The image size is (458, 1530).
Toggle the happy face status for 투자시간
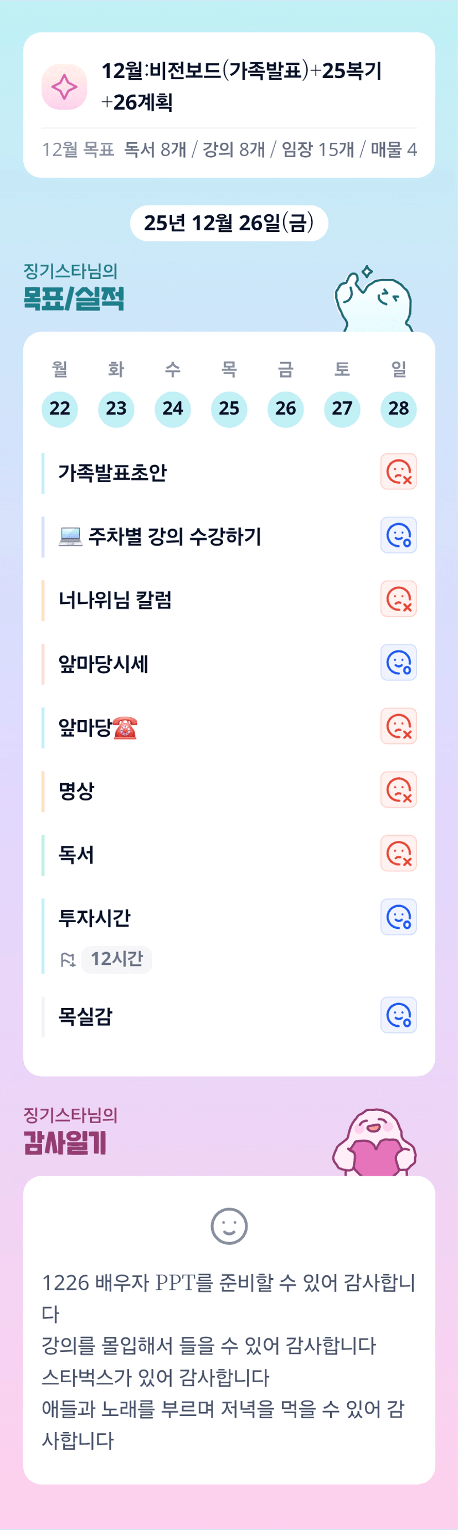pos(398,917)
